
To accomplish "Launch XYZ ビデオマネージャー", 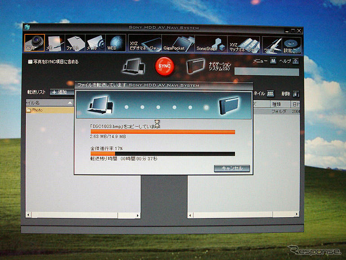I will click(145, 44).
